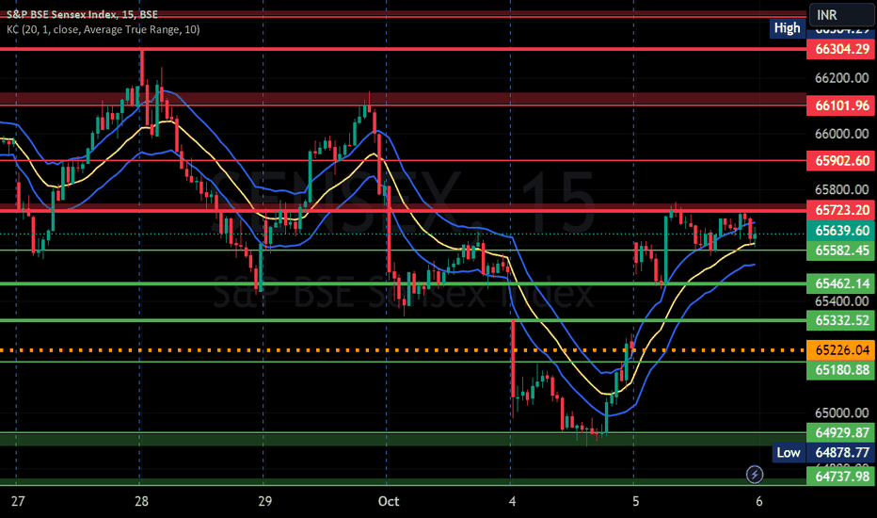Click the High price marker label

point(788,28)
